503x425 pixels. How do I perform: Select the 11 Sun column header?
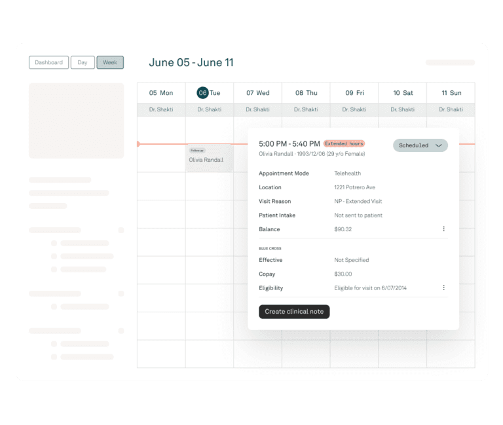(x=451, y=93)
